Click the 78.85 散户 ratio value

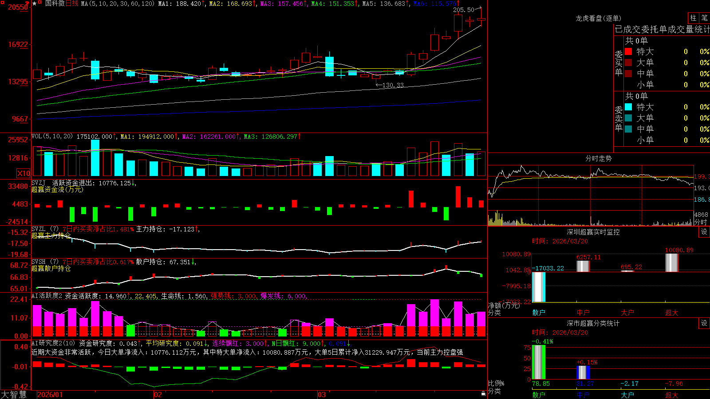tap(541, 383)
